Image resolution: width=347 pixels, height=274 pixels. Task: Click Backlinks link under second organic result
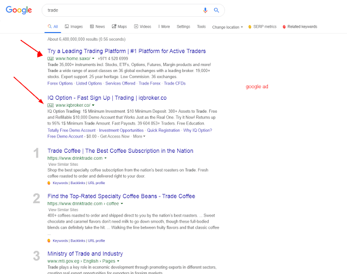78,240
